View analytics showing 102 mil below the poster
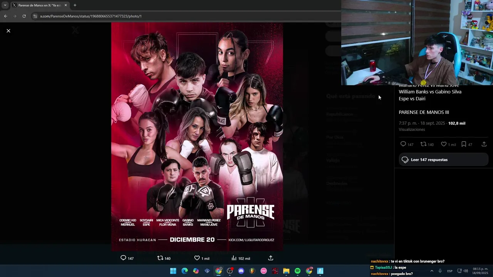 (240, 258)
